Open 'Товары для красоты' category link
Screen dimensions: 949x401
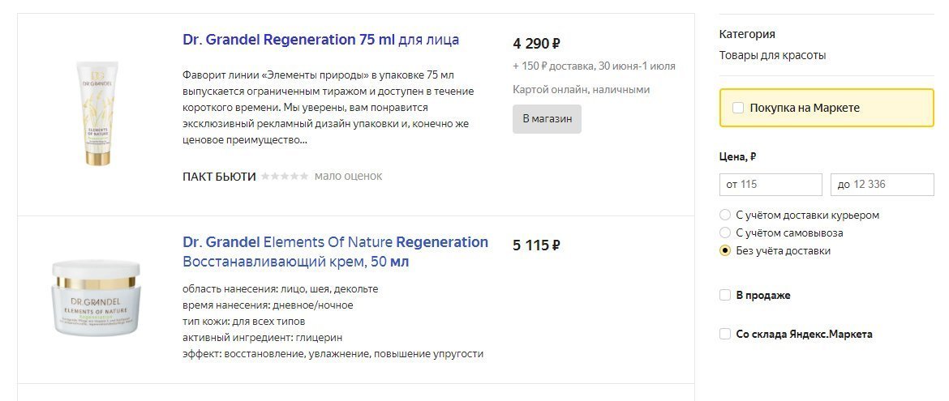coord(772,56)
